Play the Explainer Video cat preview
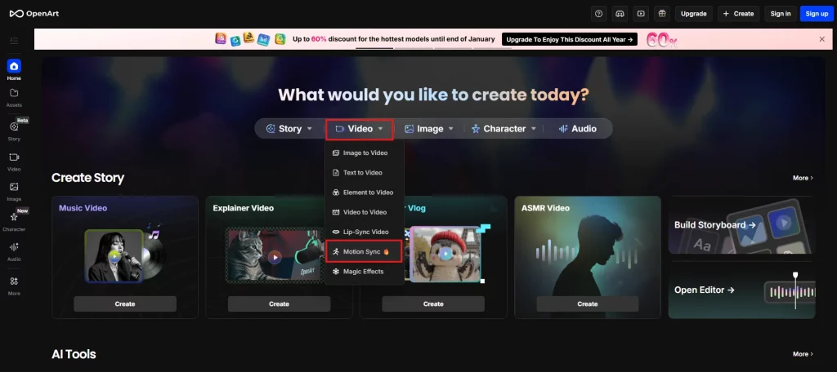The height and width of the screenshot is (372, 837). (x=275, y=258)
